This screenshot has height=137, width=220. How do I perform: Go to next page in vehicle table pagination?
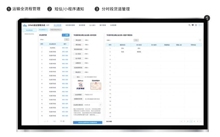pos(201,121)
